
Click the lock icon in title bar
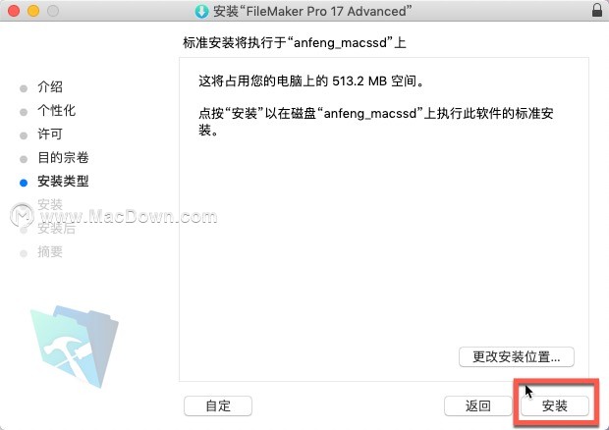pyautogui.click(x=597, y=10)
